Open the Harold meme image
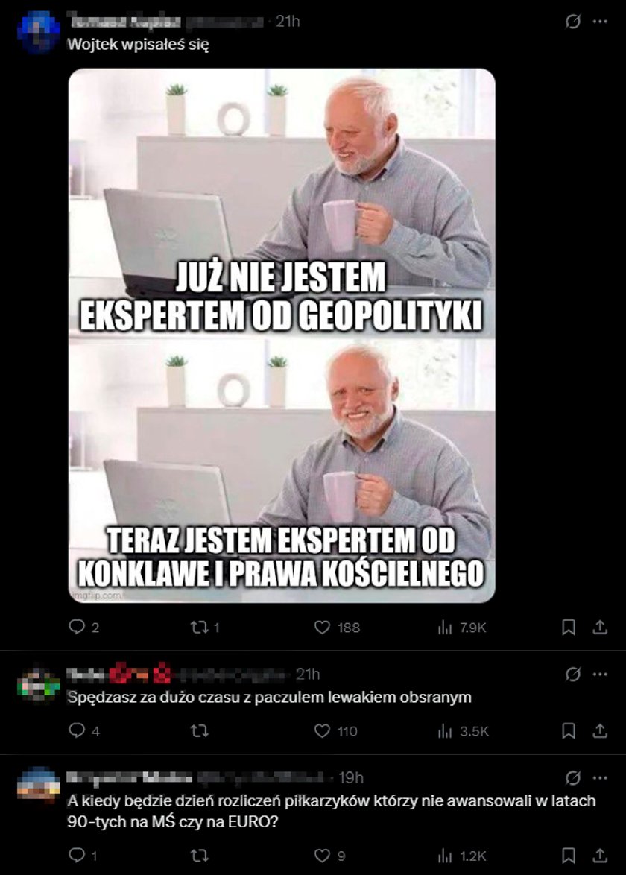The width and height of the screenshot is (626, 875). (282, 335)
